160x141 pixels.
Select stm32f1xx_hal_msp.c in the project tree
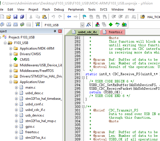[x=41, y=121]
